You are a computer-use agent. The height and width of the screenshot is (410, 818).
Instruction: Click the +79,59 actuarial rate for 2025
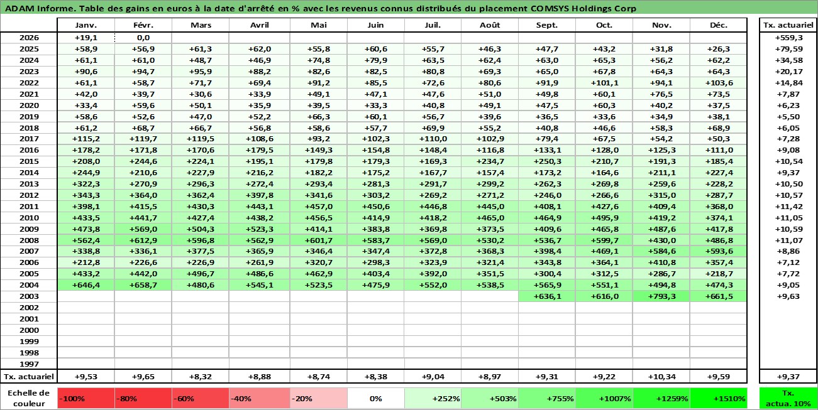click(788, 49)
